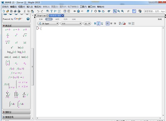Switch to the Start.mw tab
Image resolution: width=166 pixels, height=121 pixels.
tap(43, 16)
